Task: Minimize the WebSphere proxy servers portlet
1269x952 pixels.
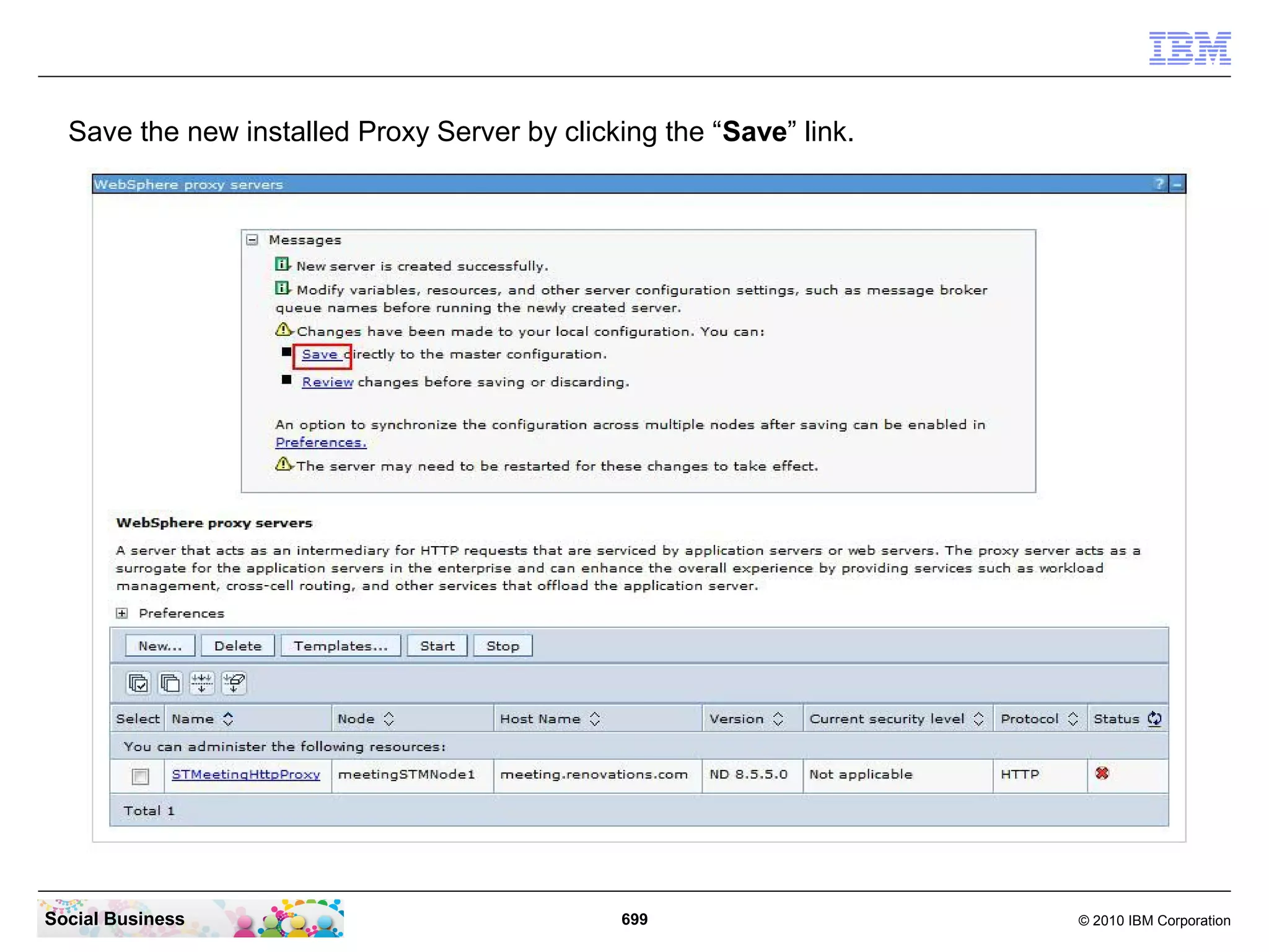Action: coord(1177,184)
